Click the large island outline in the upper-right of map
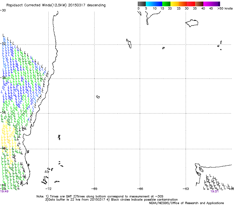This screenshot has width=234, height=205. click(192, 23)
